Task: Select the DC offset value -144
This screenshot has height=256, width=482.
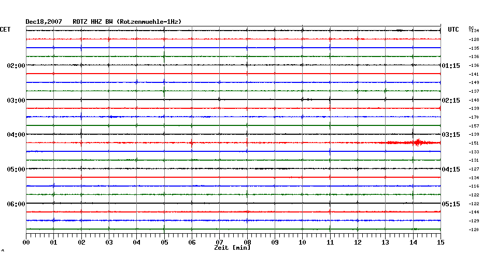Action: pyautogui.click(x=474, y=212)
